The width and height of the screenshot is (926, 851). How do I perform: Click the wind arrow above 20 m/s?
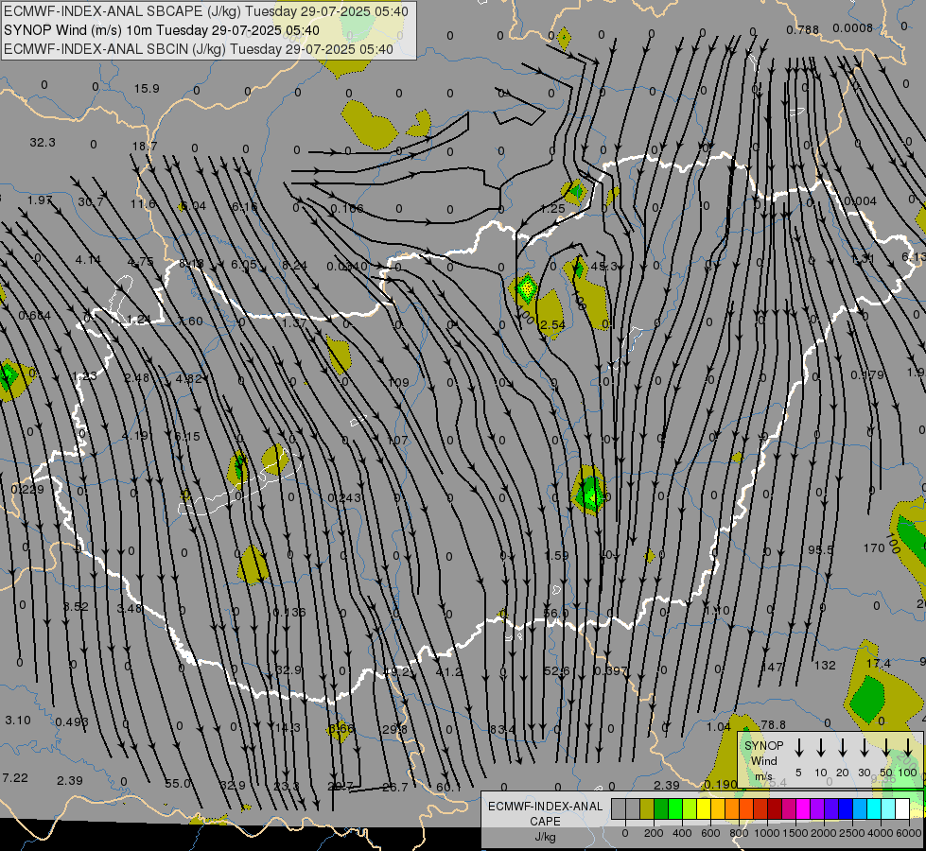tap(843, 748)
